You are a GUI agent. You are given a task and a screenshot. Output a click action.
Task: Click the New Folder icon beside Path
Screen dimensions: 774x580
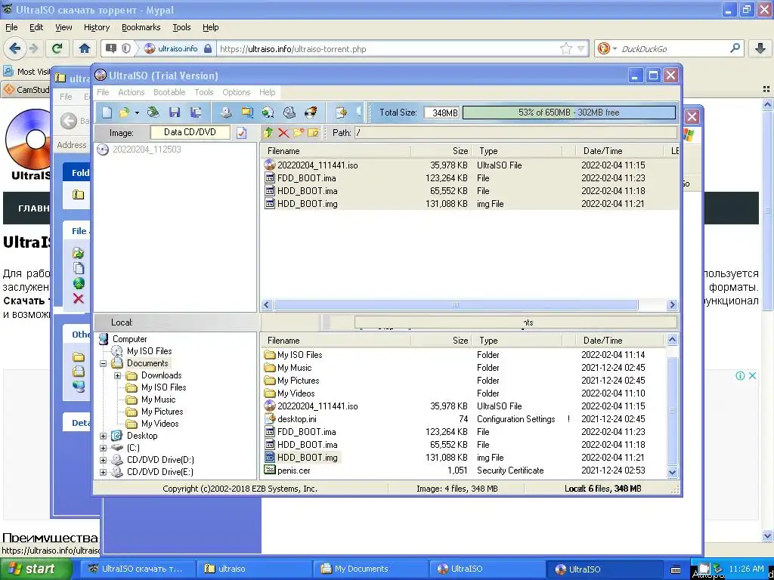pyautogui.click(x=298, y=133)
